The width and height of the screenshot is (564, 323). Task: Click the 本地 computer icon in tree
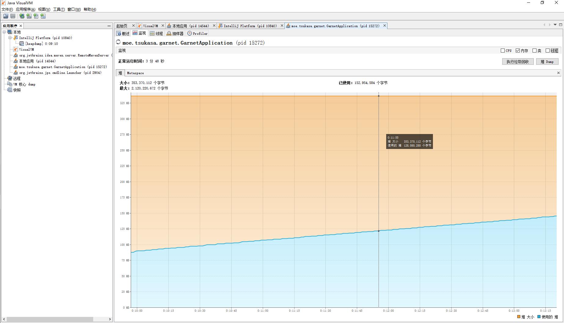coord(10,32)
